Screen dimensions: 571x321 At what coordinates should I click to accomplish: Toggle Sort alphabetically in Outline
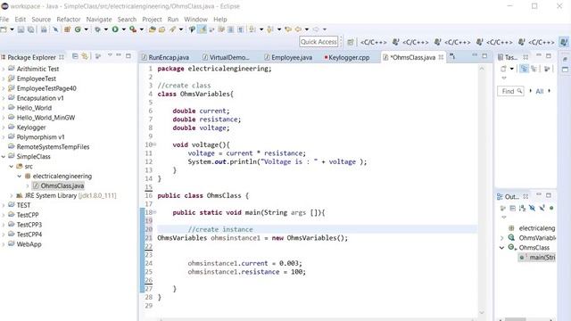(523, 208)
